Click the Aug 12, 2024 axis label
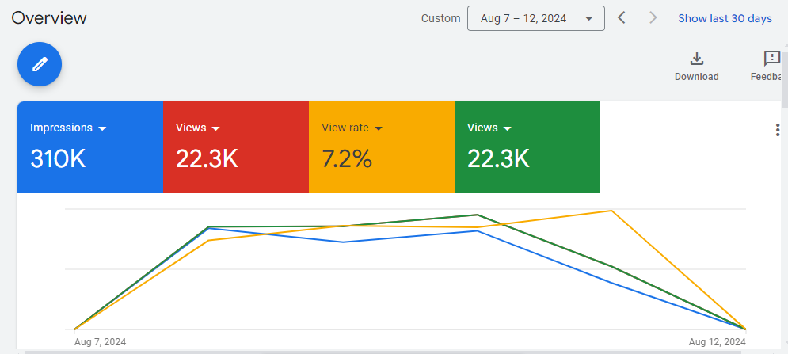The height and width of the screenshot is (354, 788). click(x=717, y=342)
